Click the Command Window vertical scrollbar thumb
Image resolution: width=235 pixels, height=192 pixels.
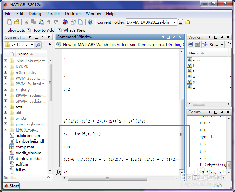coord(181,134)
